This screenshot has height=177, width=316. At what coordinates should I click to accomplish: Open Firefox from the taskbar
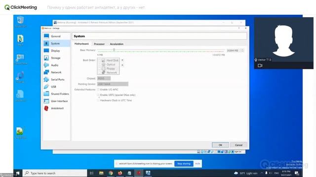coord(120,173)
